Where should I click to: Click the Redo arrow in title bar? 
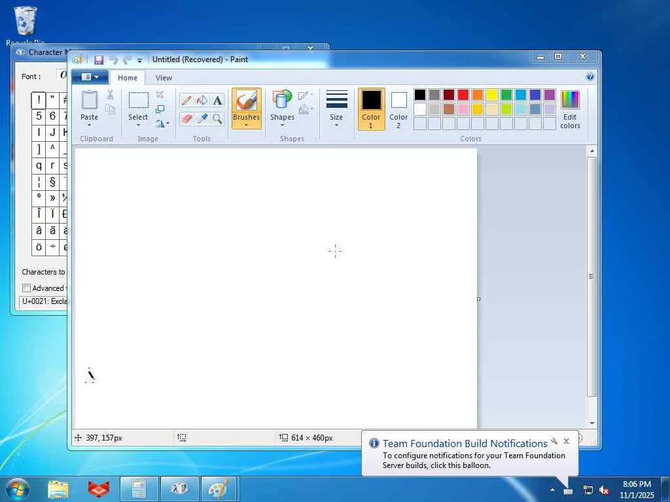pyautogui.click(x=127, y=59)
